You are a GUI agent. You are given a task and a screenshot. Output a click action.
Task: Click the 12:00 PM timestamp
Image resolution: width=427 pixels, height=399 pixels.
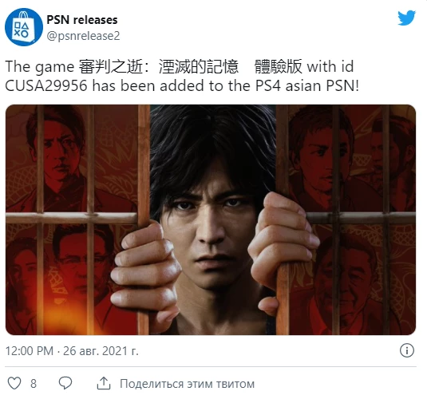tap(30, 351)
